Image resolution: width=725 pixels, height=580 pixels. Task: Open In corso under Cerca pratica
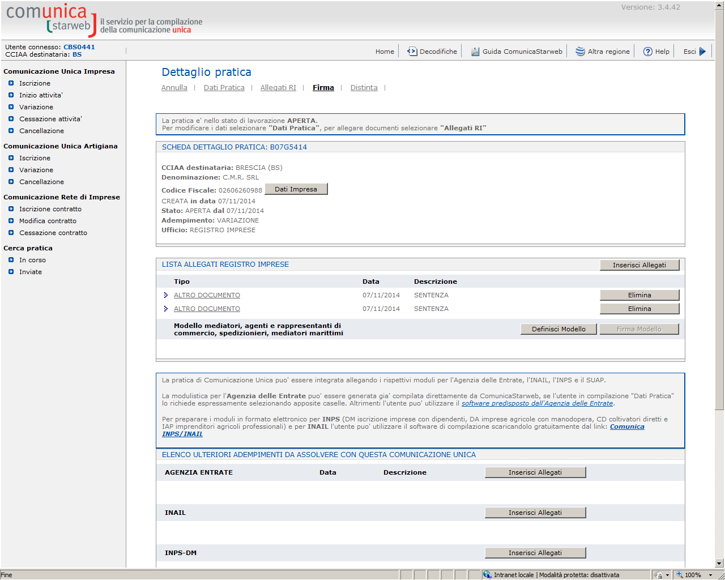click(x=32, y=260)
